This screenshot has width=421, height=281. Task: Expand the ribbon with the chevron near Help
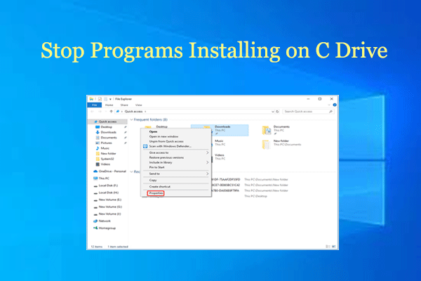pyautogui.click(x=329, y=105)
